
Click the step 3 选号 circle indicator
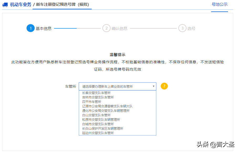tap(183, 28)
